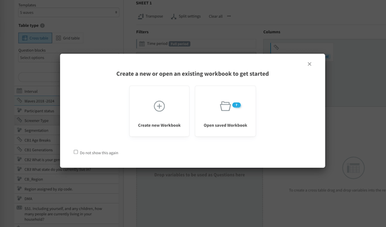The width and height of the screenshot is (386, 227).
Task: Select the CB1 Age Breaks variable
Action: click(x=38, y=140)
